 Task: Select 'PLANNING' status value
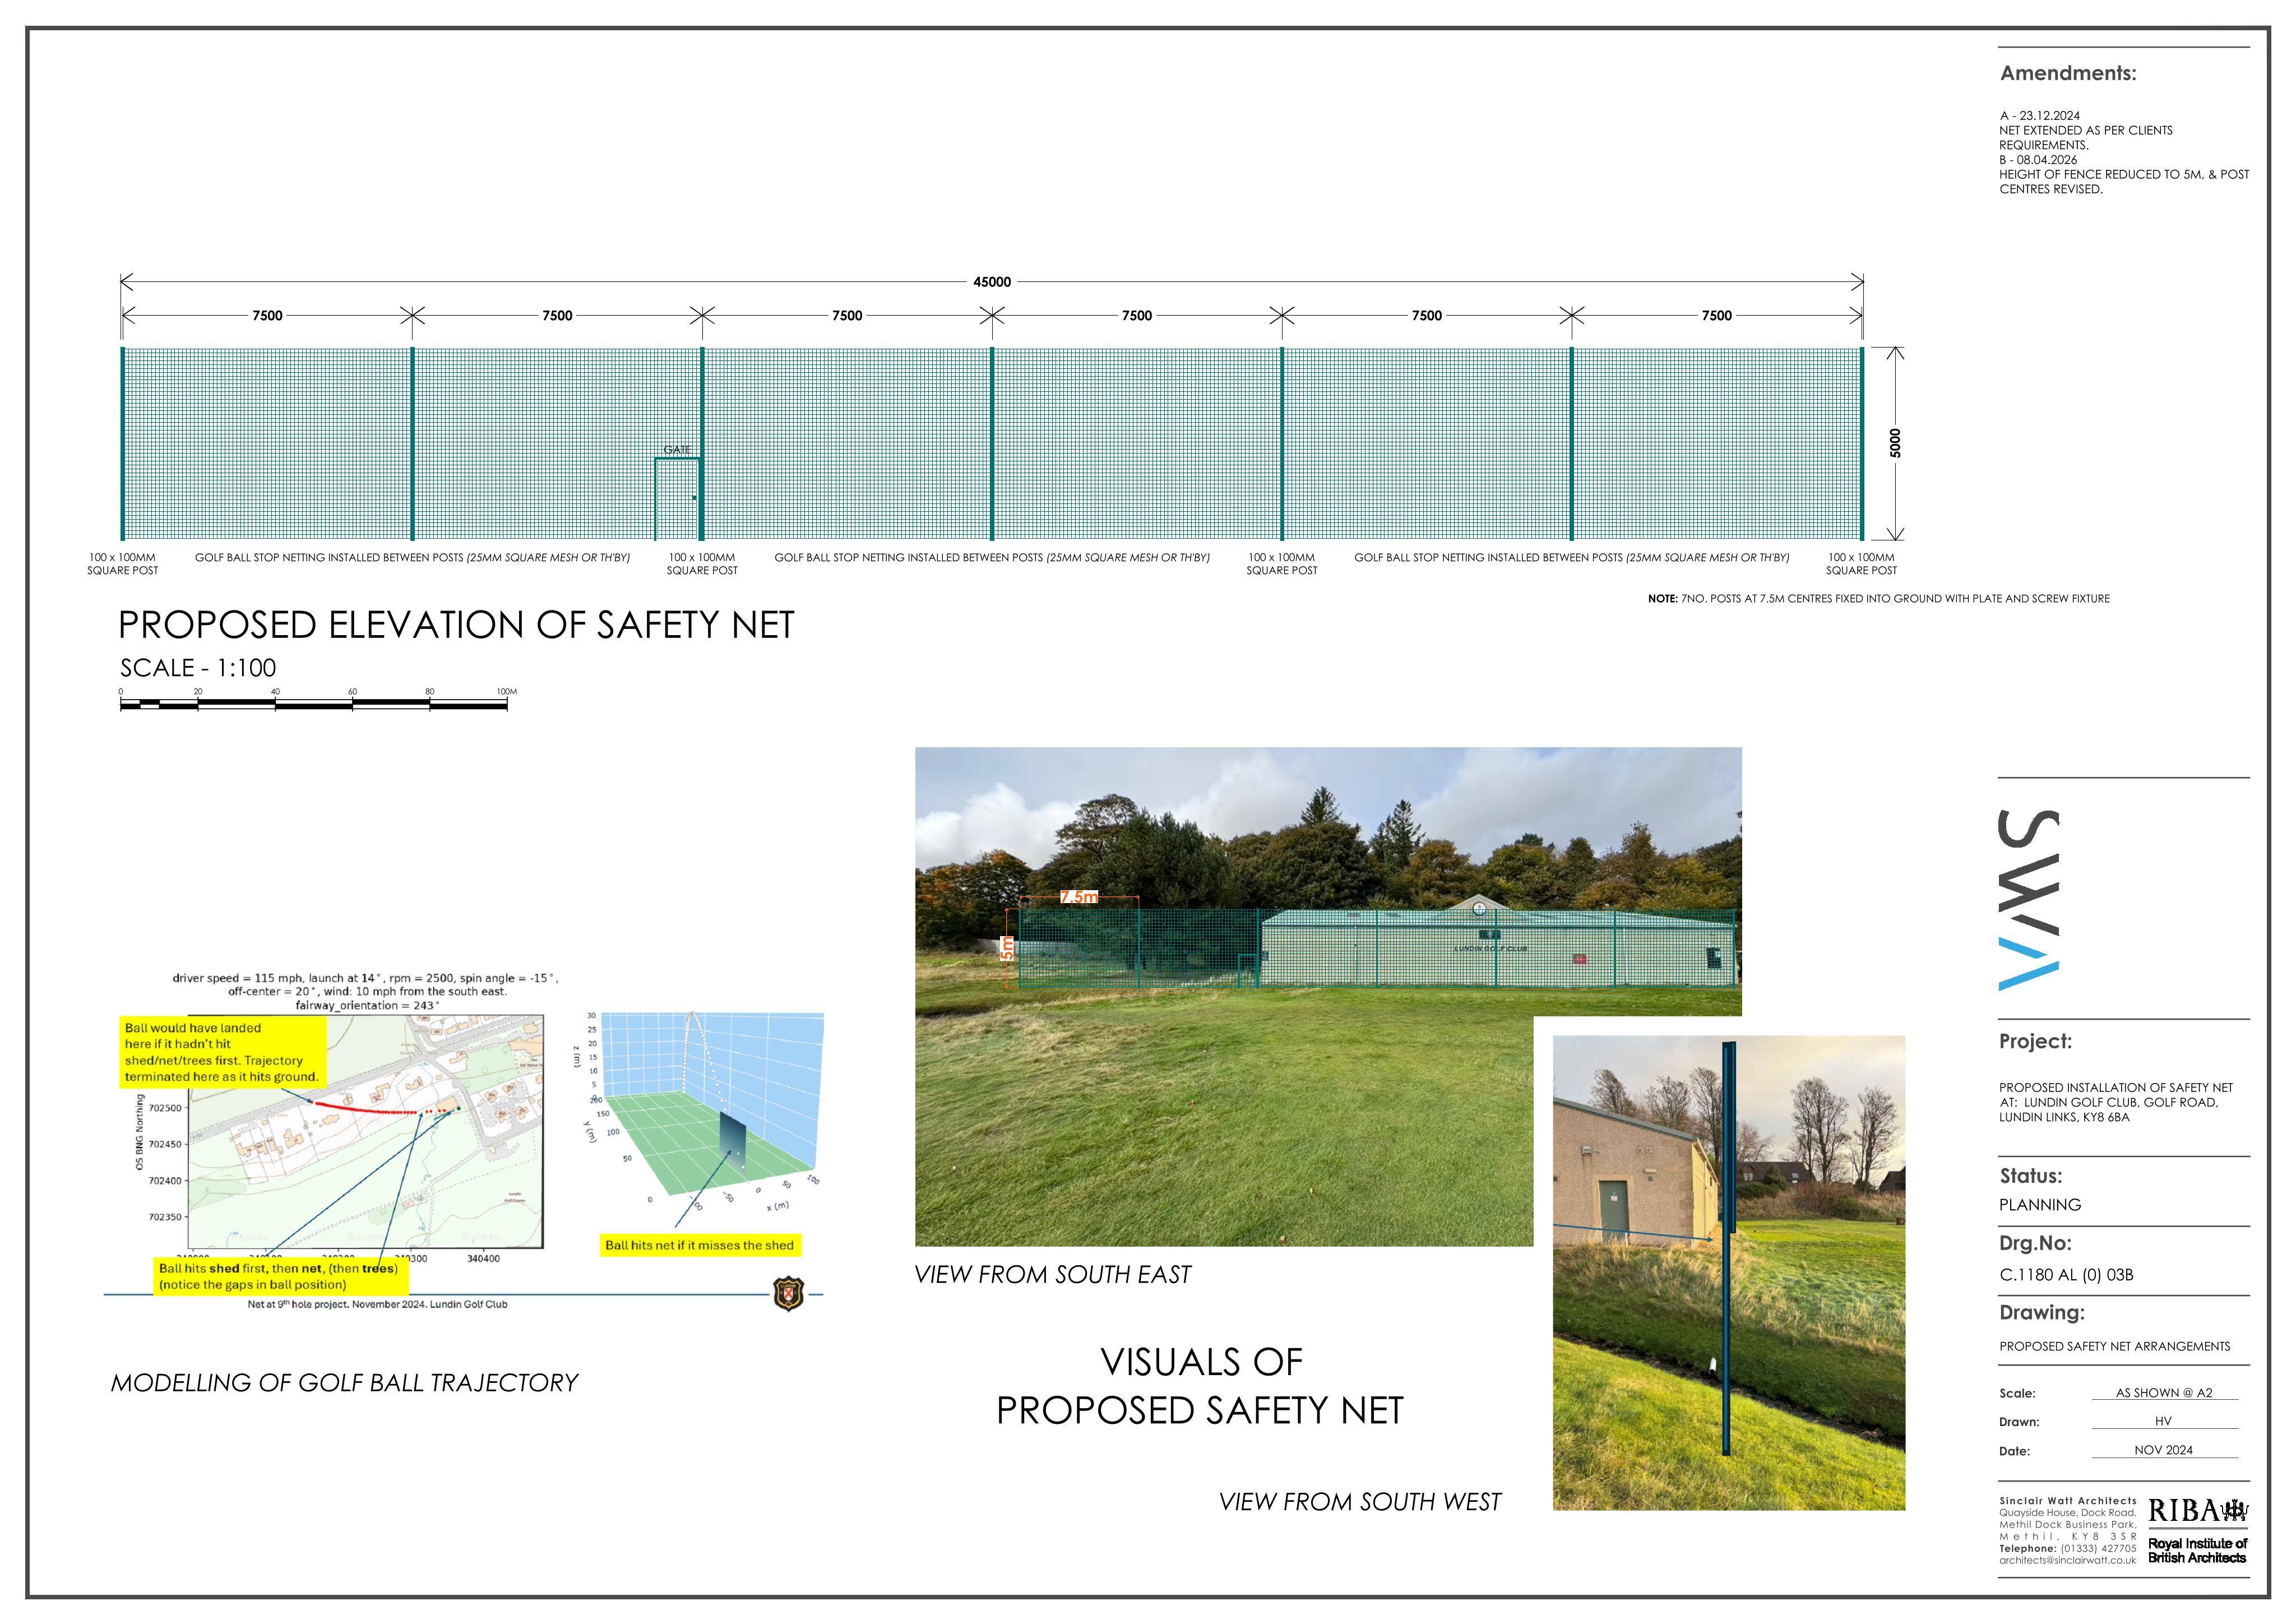(2040, 1205)
